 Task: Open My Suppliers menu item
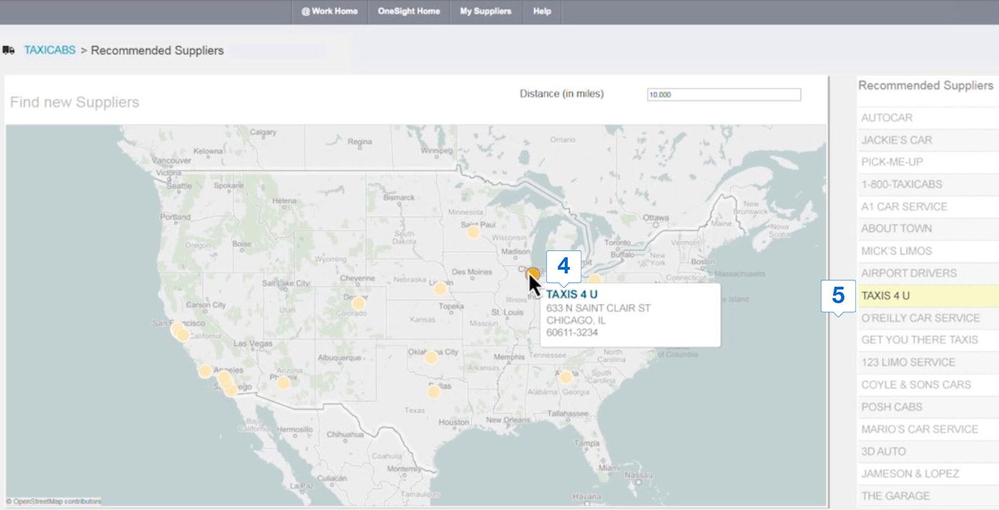click(x=485, y=12)
